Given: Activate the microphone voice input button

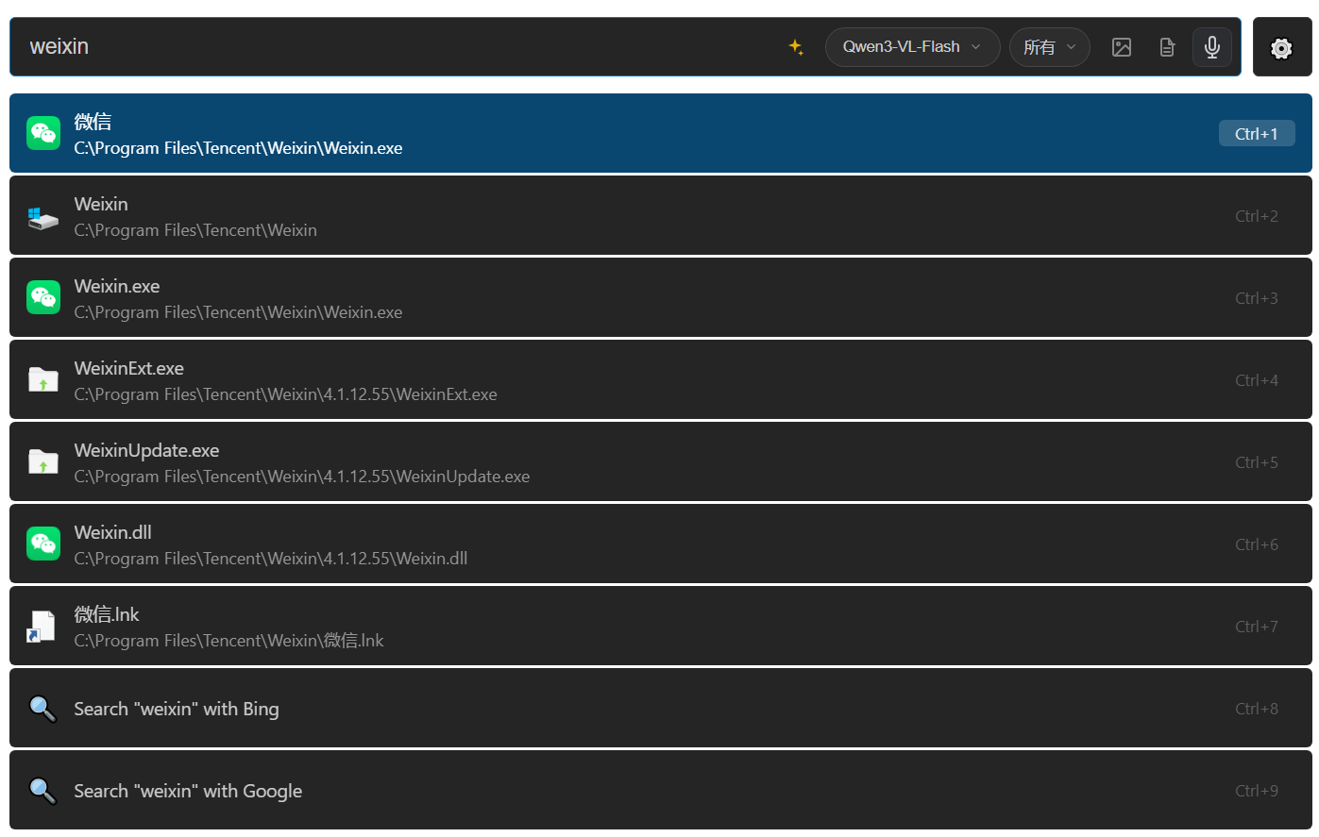Looking at the screenshot, I should 1212,47.
